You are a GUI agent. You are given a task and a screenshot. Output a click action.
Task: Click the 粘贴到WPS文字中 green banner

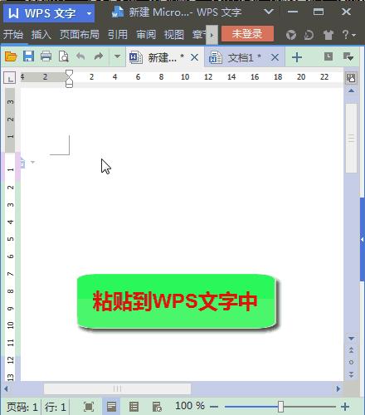pyautogui.click(x=177, y=301)
